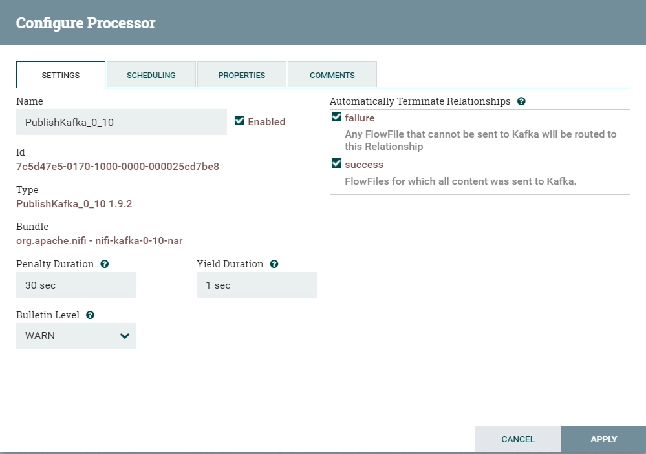Viewport: 646px width, 454px height.
Task: Open the Bulletin Level WARN dropdown
Action: (76, 336)
